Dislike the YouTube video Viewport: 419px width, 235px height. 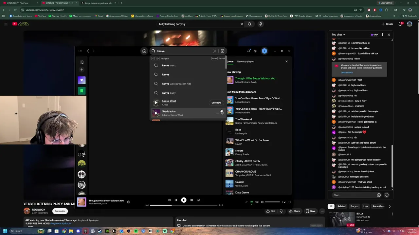(x=281, y=211)
